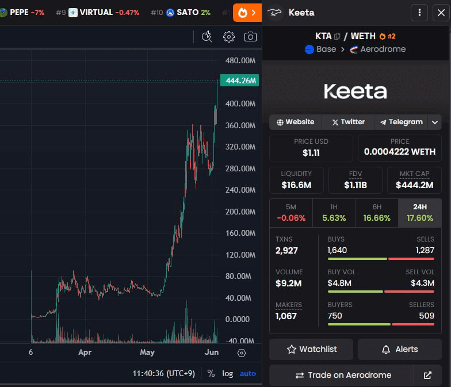
Task: Click the chart clock 11:40:36 (UTC+9)
Action: [x=163, y=373]
